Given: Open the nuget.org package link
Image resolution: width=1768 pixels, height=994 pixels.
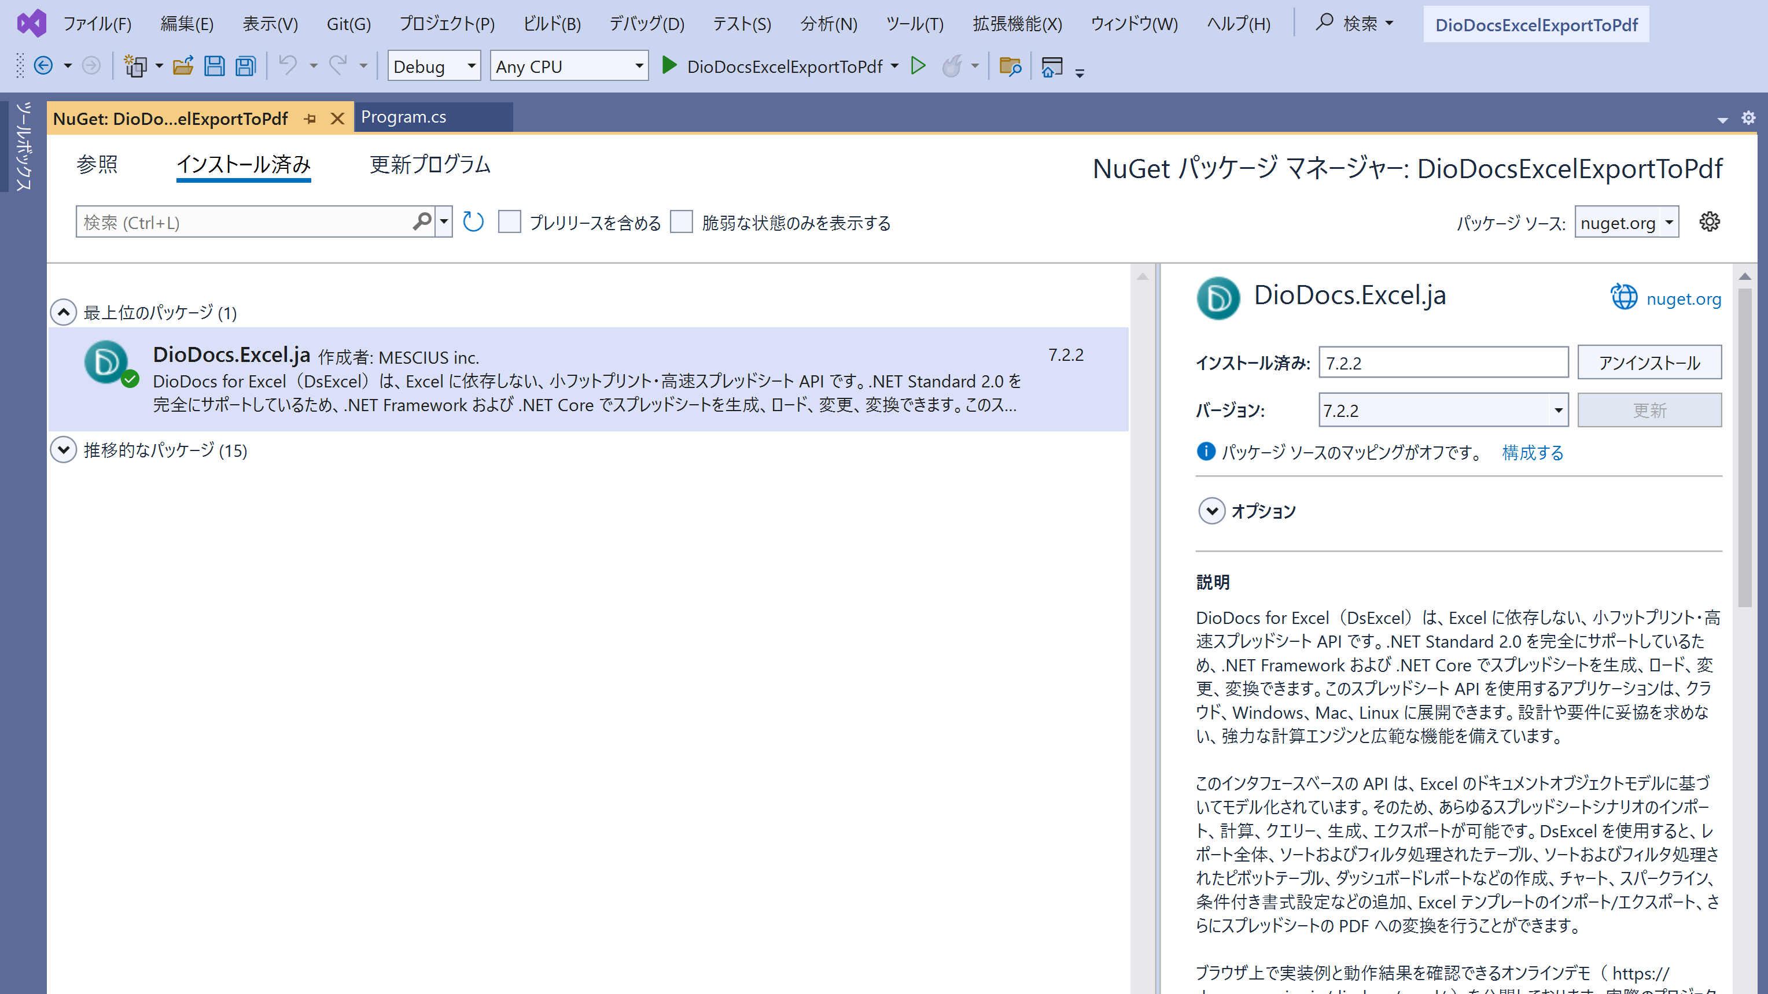Looking at the screenshot, I should click(1684, 298).
